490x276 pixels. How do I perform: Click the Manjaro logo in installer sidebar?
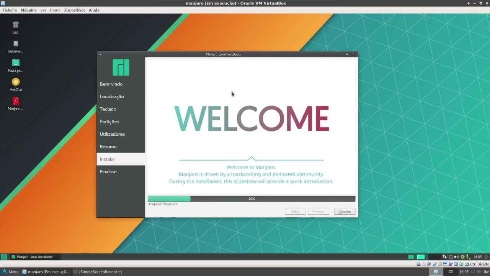121,67
